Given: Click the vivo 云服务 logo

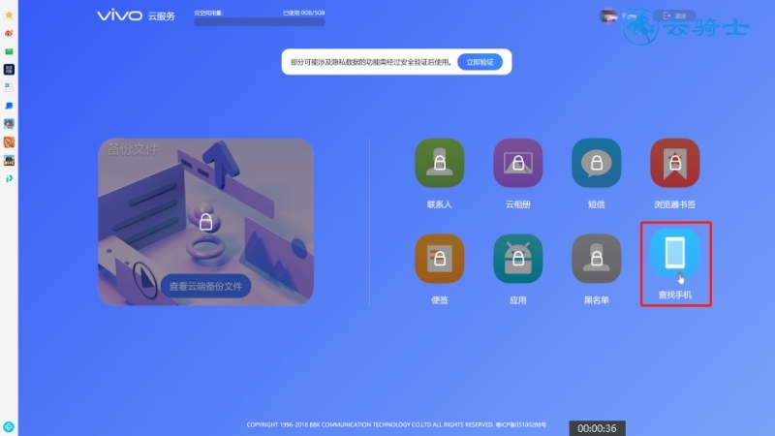Looking at the screenshot, I should click(136, 16).
